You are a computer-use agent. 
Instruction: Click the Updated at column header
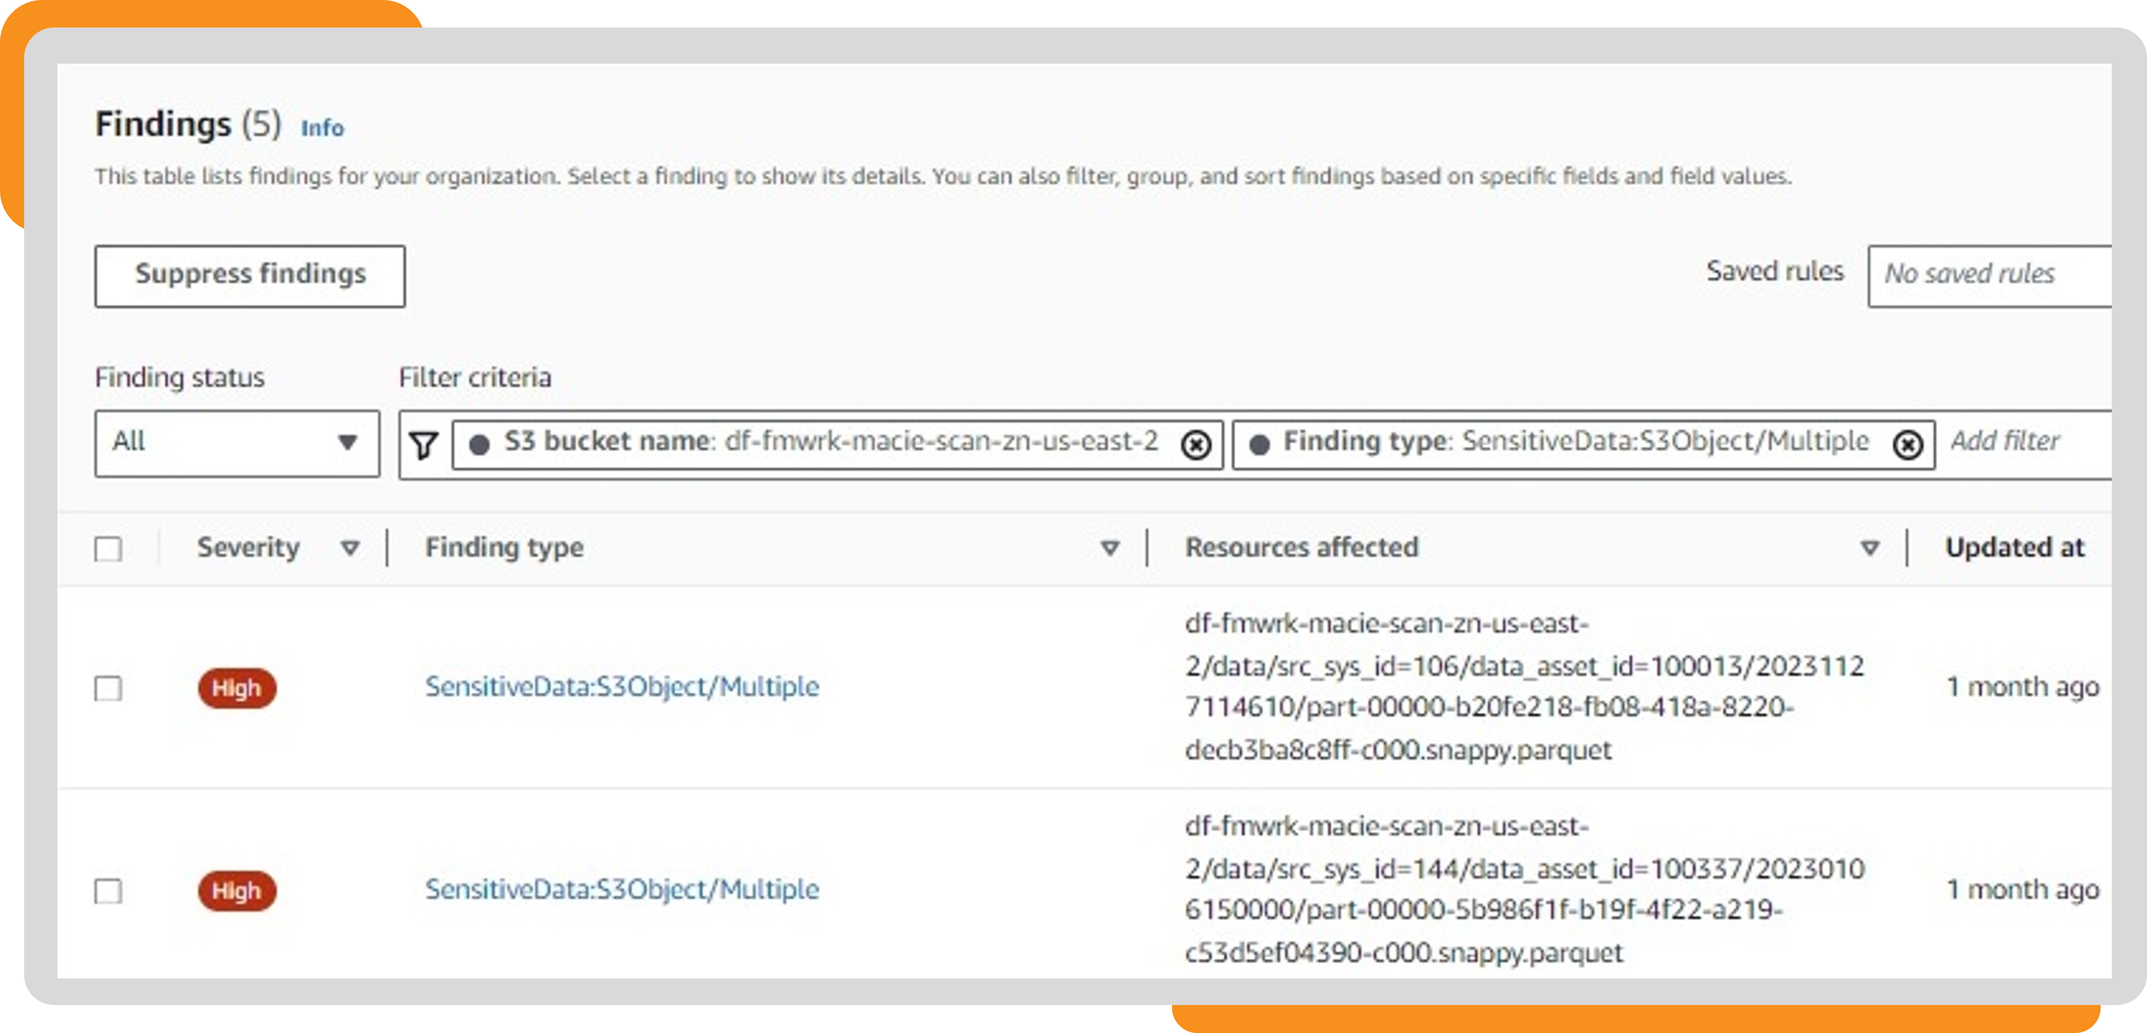(x=2014, y=547)
